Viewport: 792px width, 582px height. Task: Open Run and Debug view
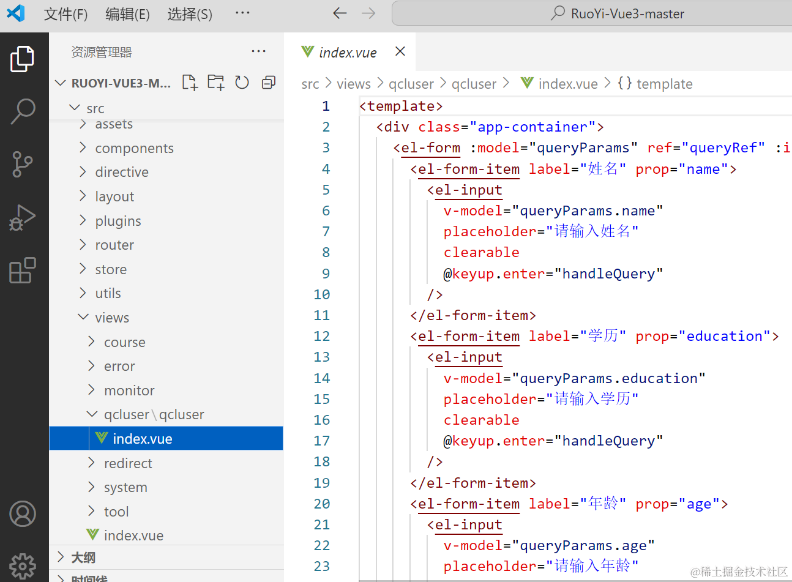click(x=23, y=217)
